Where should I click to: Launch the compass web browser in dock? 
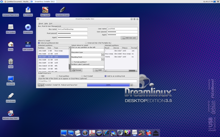[x=85, y=133]
